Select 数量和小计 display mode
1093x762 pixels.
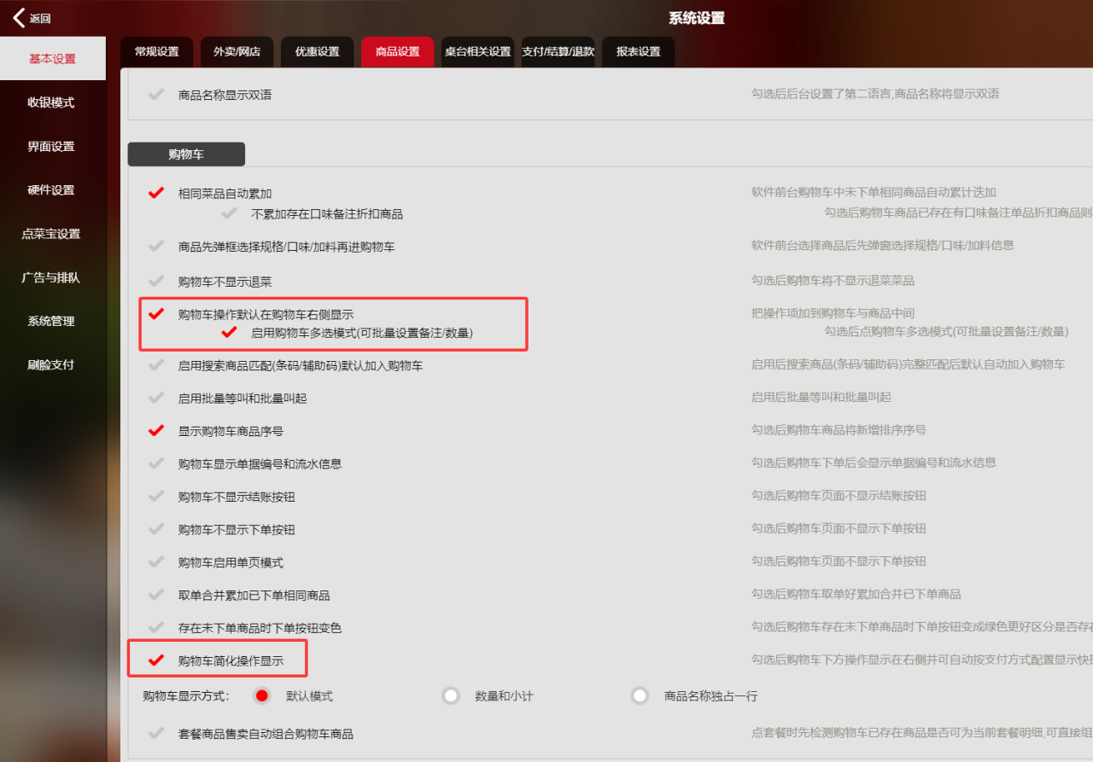point(451,695)
